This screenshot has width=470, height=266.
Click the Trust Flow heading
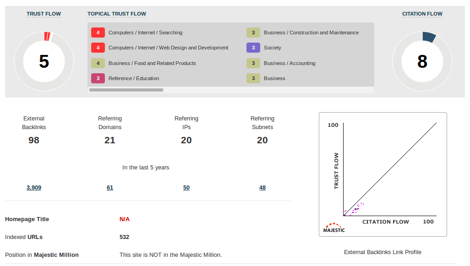tap(44, 14)
